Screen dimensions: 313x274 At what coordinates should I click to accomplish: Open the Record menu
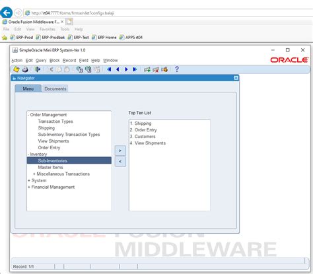(x=69, y=60)
